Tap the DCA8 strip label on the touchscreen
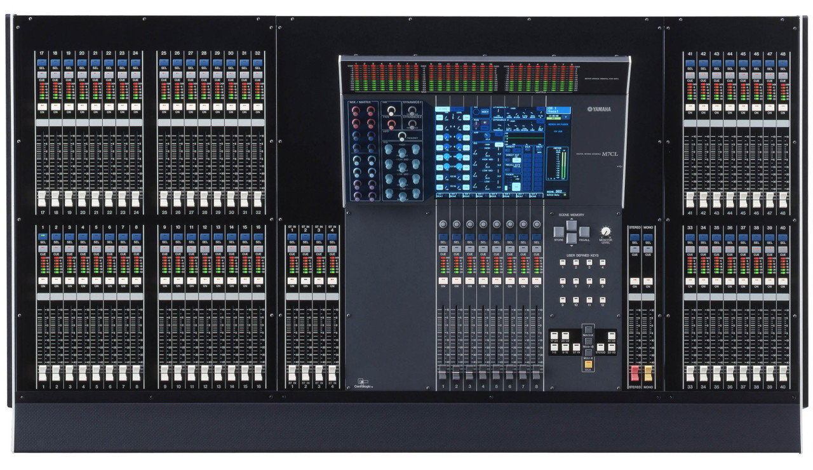Viewport: 813px width, 470px height. click(x=537, y=196)
